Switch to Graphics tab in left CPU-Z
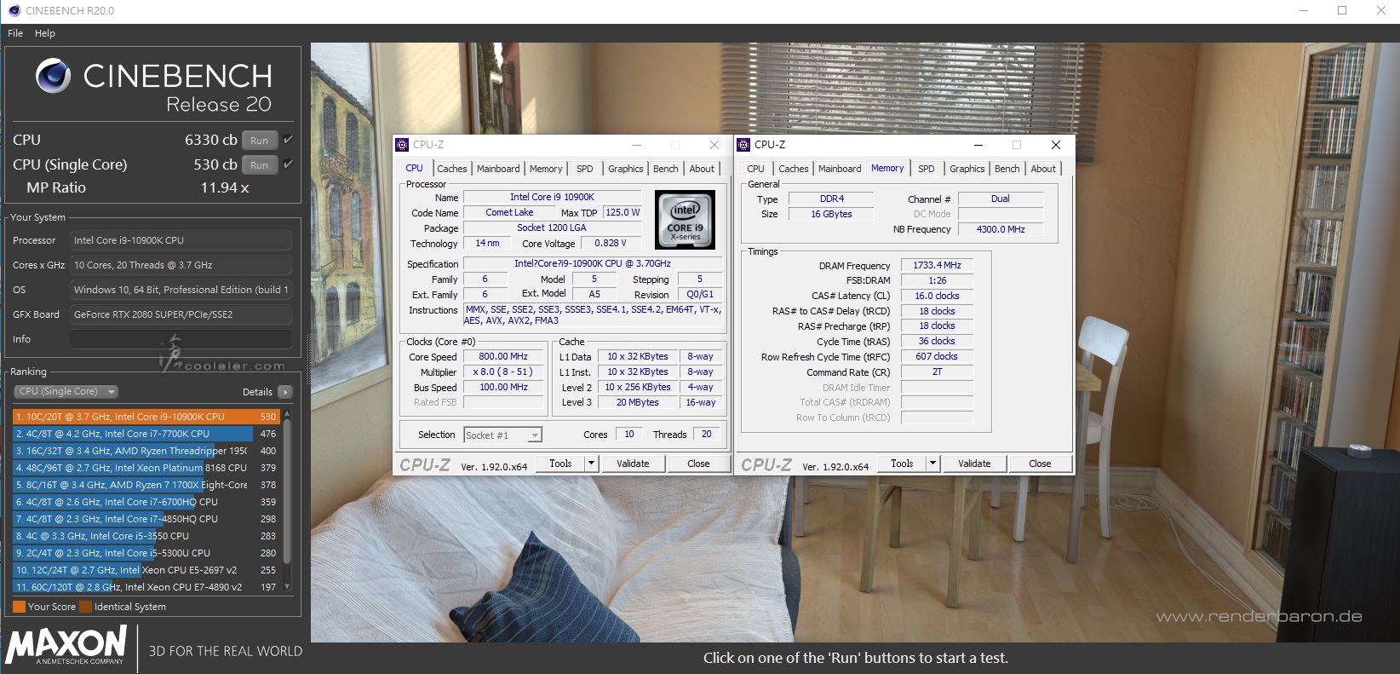 click(x=626, y=169)
